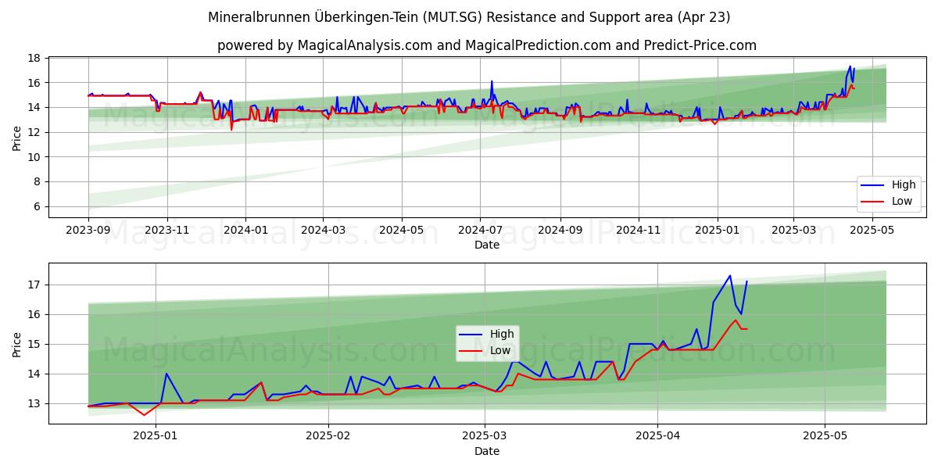938x469 pixels.
Task: Click the '2024-01' tick label
Action: tap(245, 230)
